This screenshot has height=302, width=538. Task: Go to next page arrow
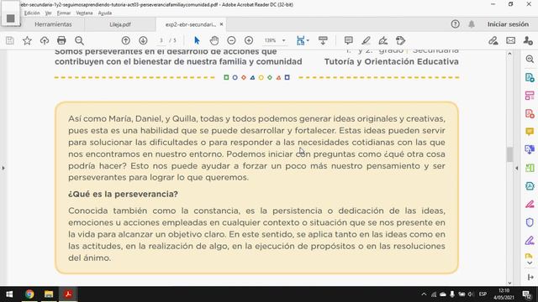(143, 41)
